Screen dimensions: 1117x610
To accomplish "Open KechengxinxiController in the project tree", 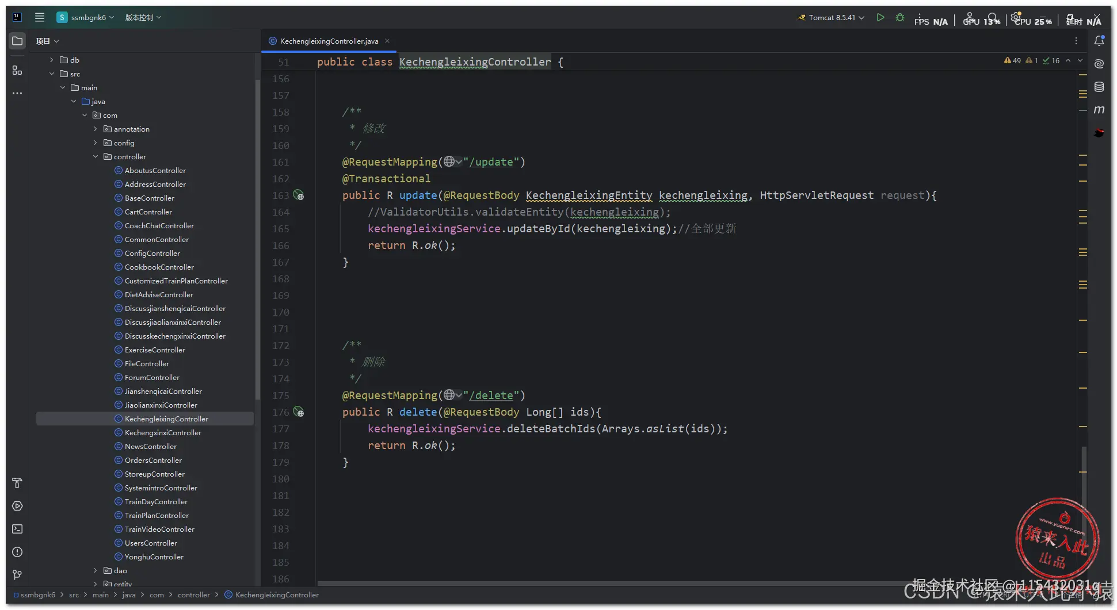I will 158,432.
